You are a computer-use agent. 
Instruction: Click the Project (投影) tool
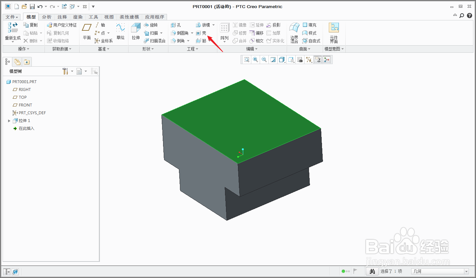click(273, 25)
